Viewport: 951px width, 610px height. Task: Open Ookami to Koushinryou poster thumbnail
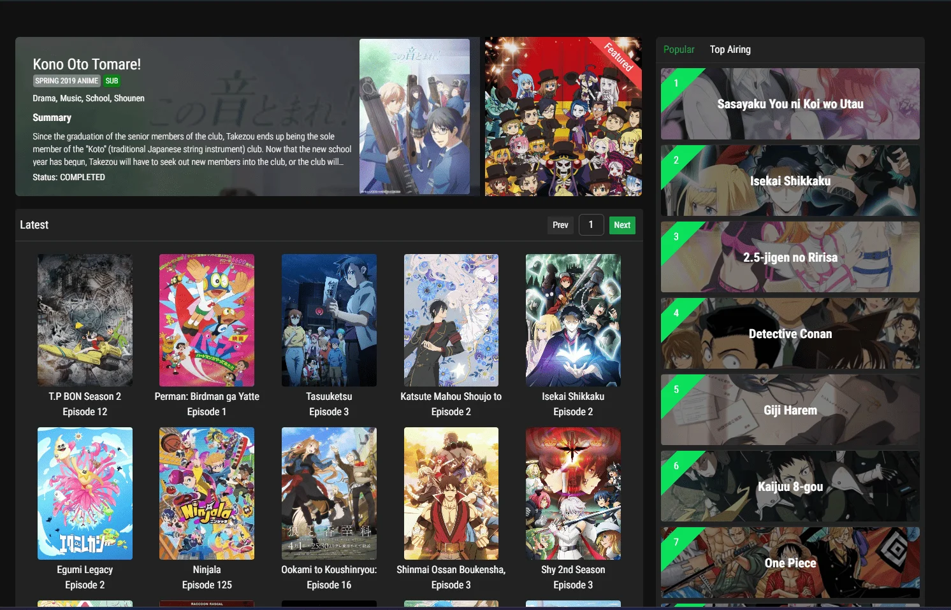point(329,493)
